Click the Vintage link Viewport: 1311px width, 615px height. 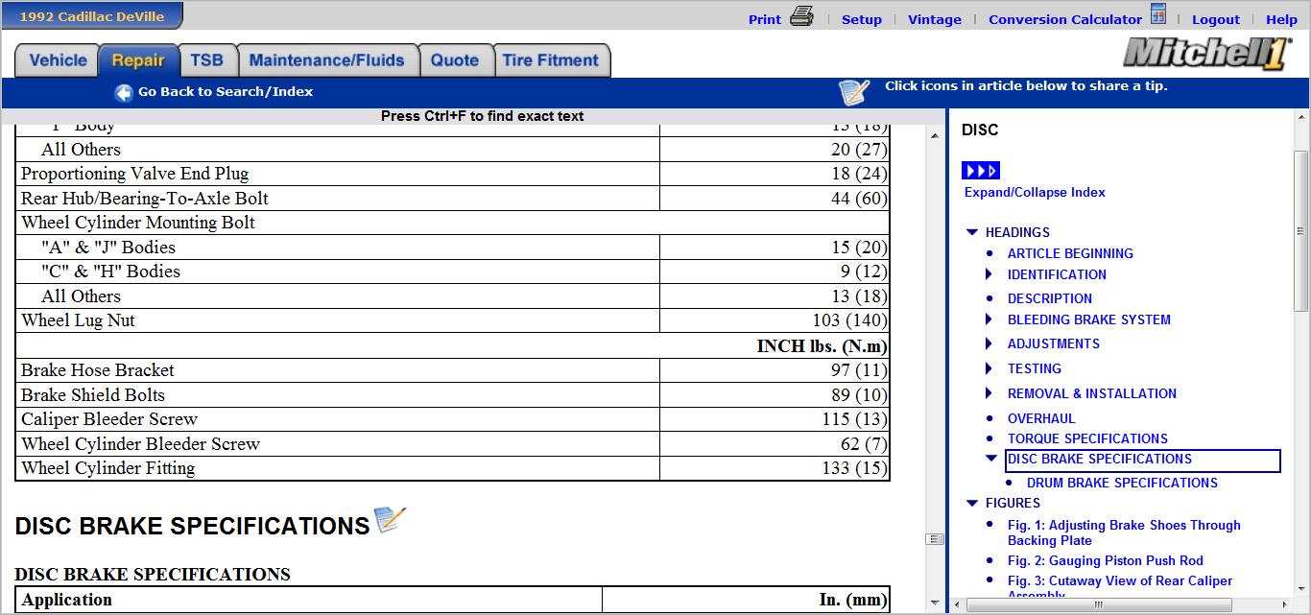[x=935, y=19]
